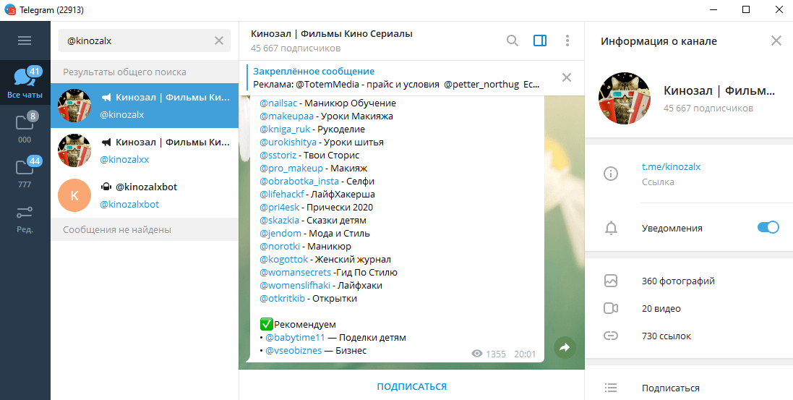This screenshot has height=400, width=793.
Task: Dismiss the pinned message bar
Action: pos(567,77)
